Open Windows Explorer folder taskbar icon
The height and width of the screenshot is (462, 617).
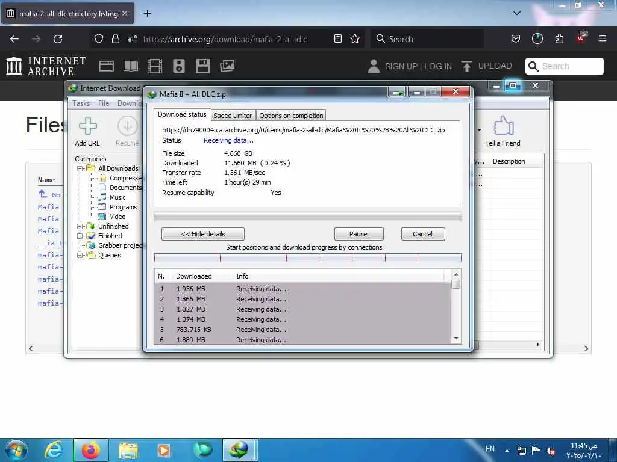coord(128,450)
